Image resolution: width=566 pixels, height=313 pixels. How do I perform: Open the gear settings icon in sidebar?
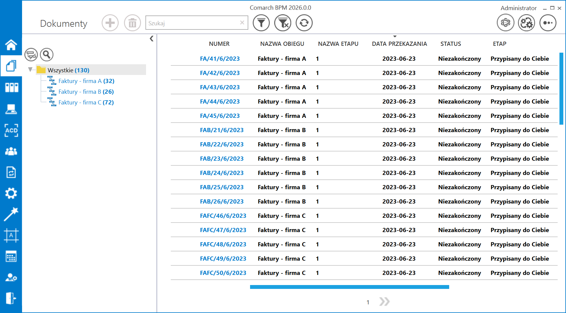[x=11, y=193]
